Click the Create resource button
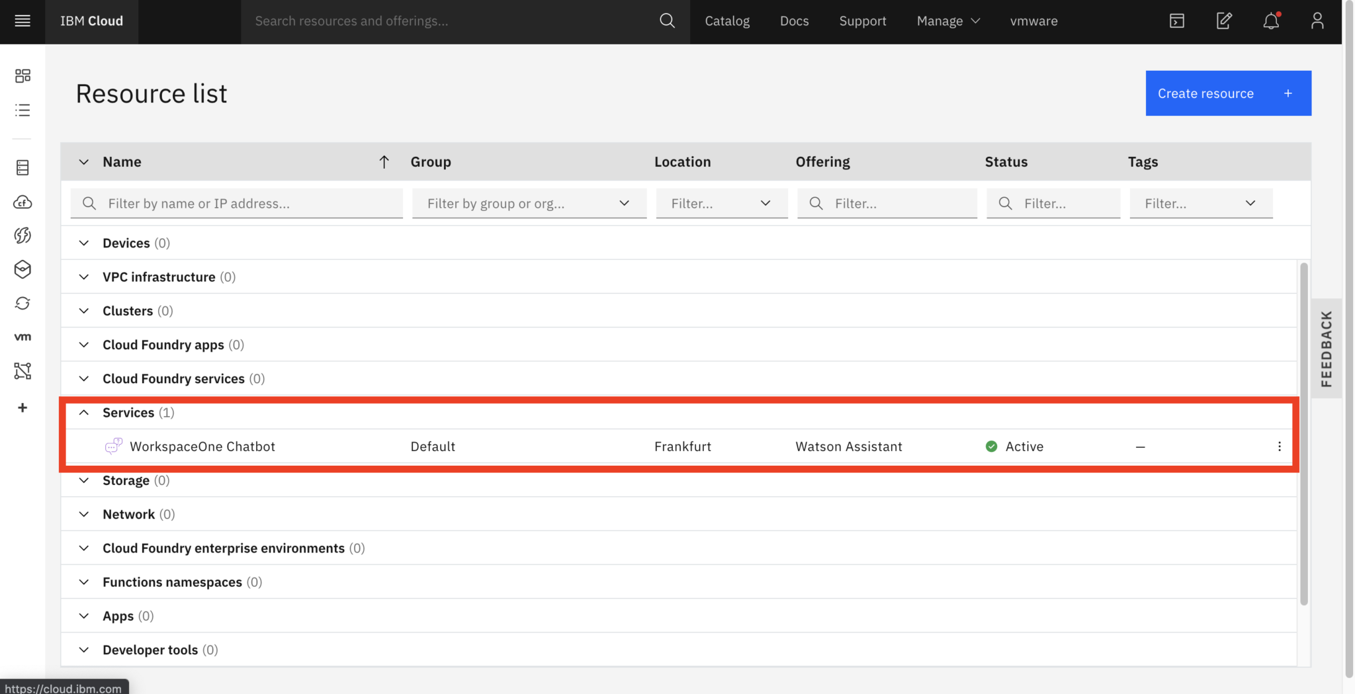 [x=1227, y=93]
